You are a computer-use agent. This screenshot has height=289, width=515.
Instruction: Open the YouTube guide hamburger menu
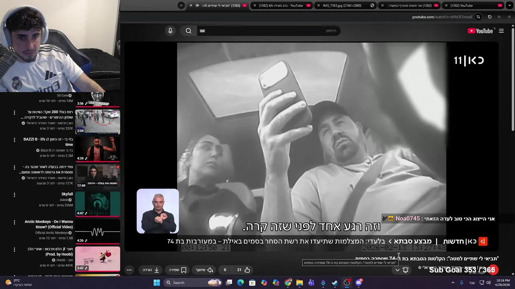(501, 31)
